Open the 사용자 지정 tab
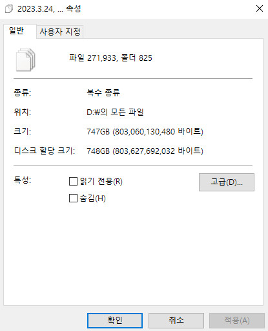This screenshot has width=268, height=331. click(x=60, y=32)
